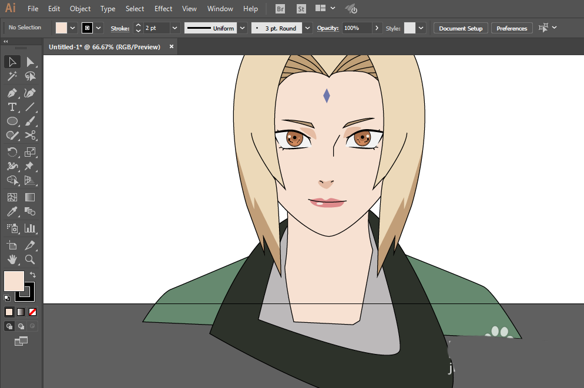
Task: Choose the Slice tool
Action: 30,245
